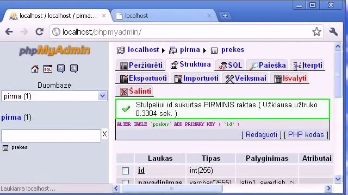Click the database icon beside pirma breadcrumb

pyautogui.click(x=173, y=50)
